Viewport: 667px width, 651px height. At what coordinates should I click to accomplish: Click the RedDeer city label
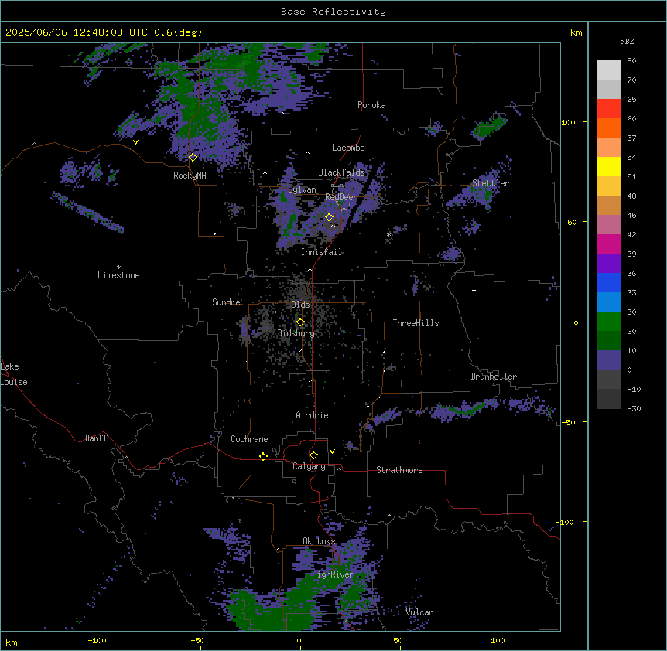click(341, 196)
